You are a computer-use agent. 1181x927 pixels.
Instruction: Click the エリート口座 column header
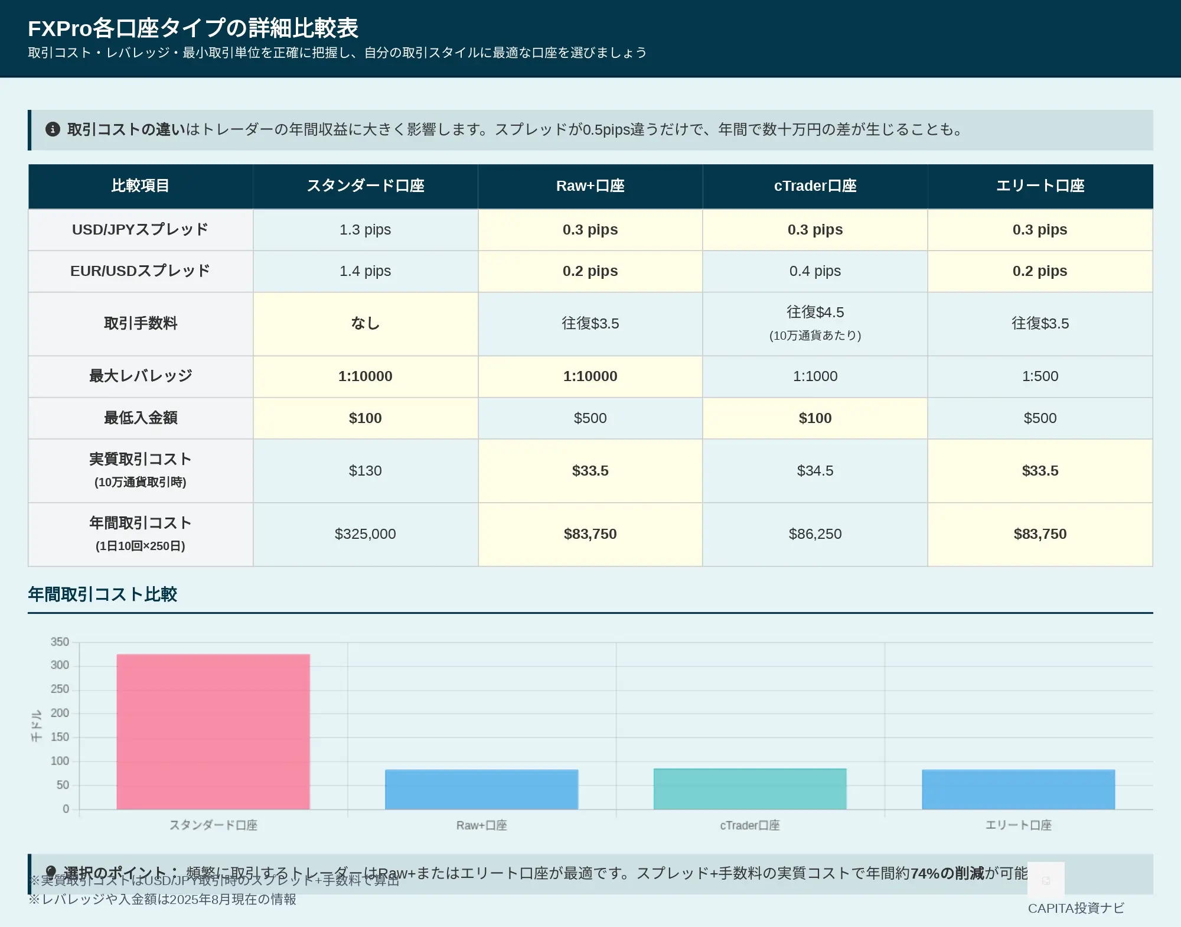pyautogui.click(x=1040, y=186)
